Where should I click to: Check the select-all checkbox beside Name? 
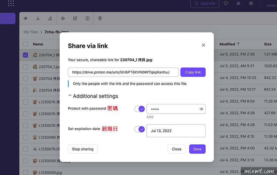pyautogui.click(x=25, y=44)
